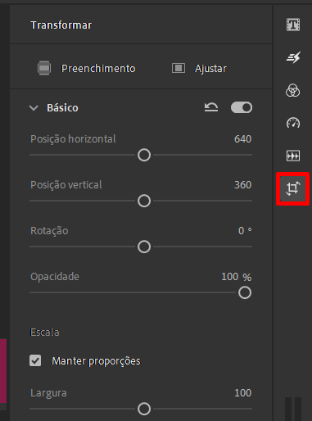The width and height of the screenshot is (312, 421).
Task: Open the Transitions panel icon
Action: 293,57
